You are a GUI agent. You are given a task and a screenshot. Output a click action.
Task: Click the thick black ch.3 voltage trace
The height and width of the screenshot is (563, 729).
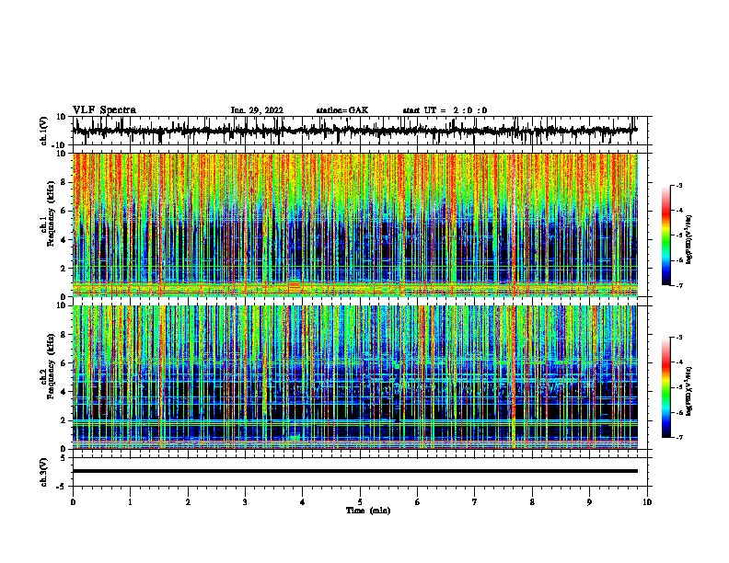tap(355, 471)
